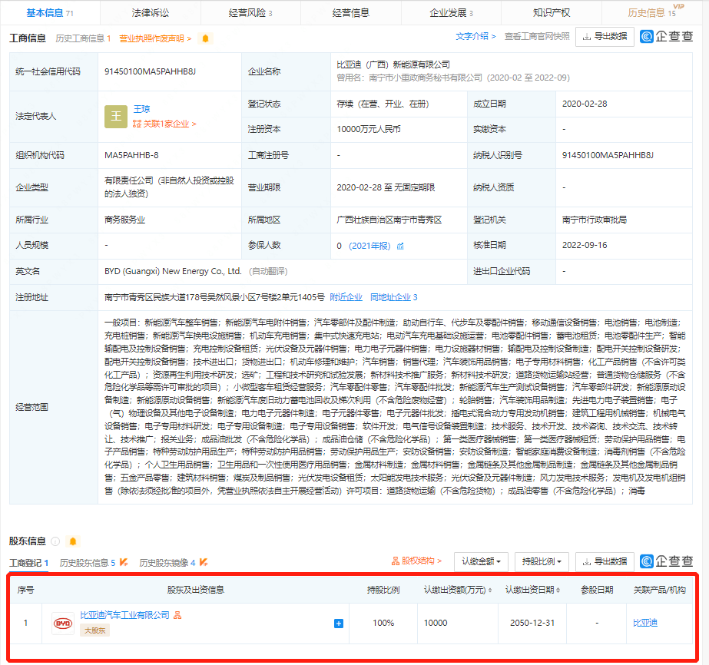Export data from 股东信息 section
This screenshot has height=665, width=709.
[605, 561]
